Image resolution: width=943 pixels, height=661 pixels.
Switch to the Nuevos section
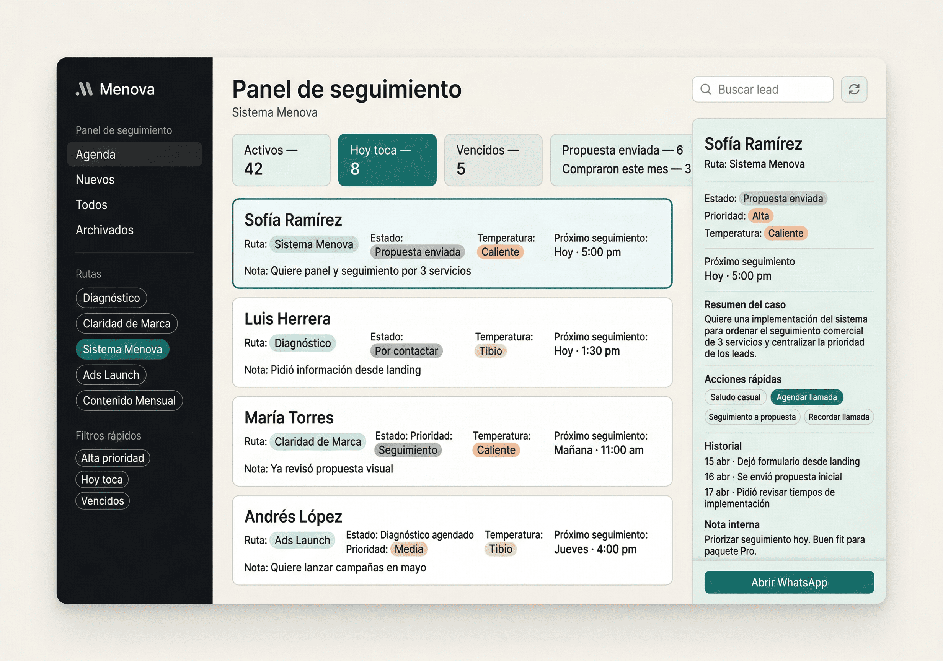(x=95, y=179)
